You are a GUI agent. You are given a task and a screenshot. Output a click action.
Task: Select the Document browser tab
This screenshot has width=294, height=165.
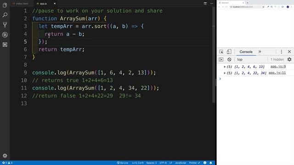pos(231,3)
